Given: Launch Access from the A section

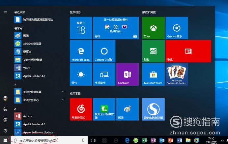Looking at the screenshot, I should (39, 116).
